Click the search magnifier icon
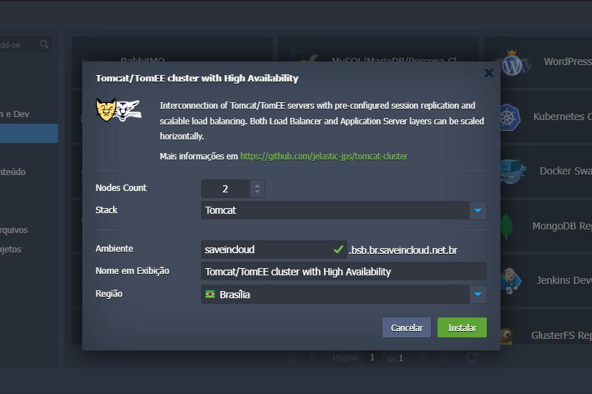Screen dimensions: 592x394 (44, 45)
